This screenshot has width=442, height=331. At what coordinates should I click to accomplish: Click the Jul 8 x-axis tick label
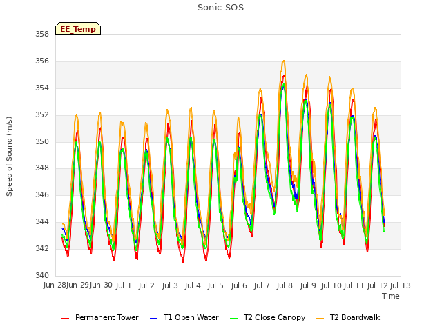click(x=285, y=285)
